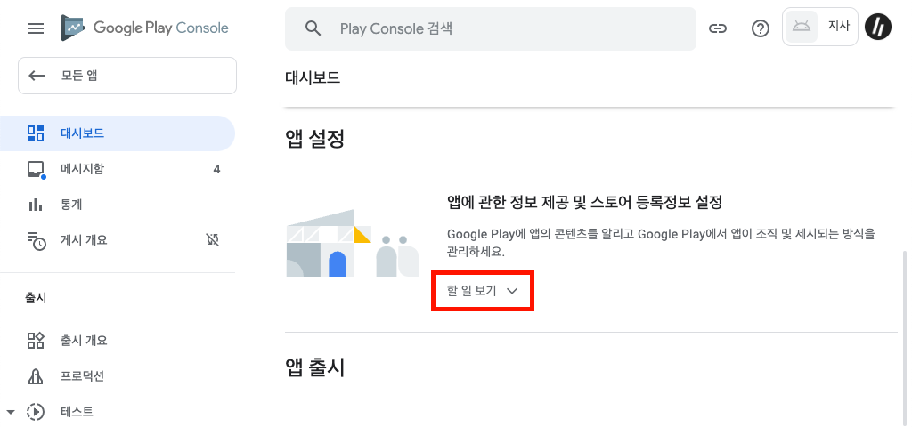Click the sync-disabled icon beside 게시 개요
The height and width of the screenshot is (427, 912).
point(212,240)
